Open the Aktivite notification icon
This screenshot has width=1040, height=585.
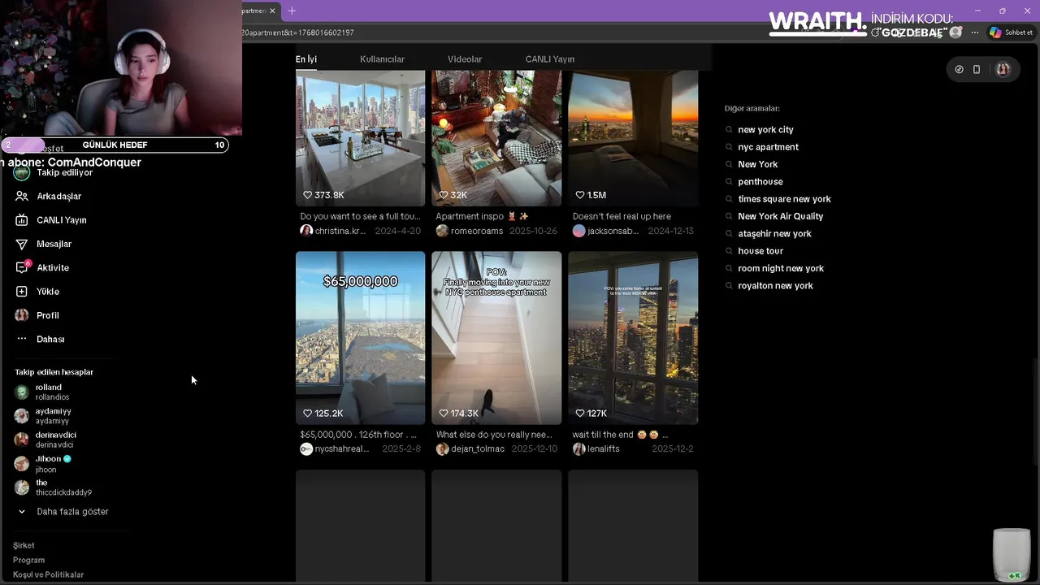tap(22, 267)
